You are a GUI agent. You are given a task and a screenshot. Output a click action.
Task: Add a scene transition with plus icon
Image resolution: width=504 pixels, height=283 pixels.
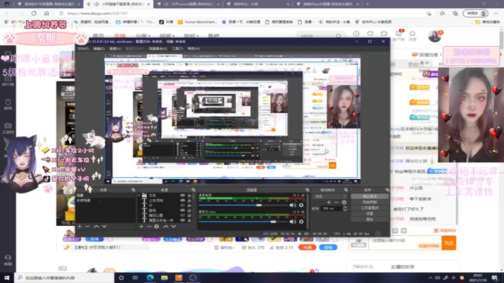(x=329, y=202)
